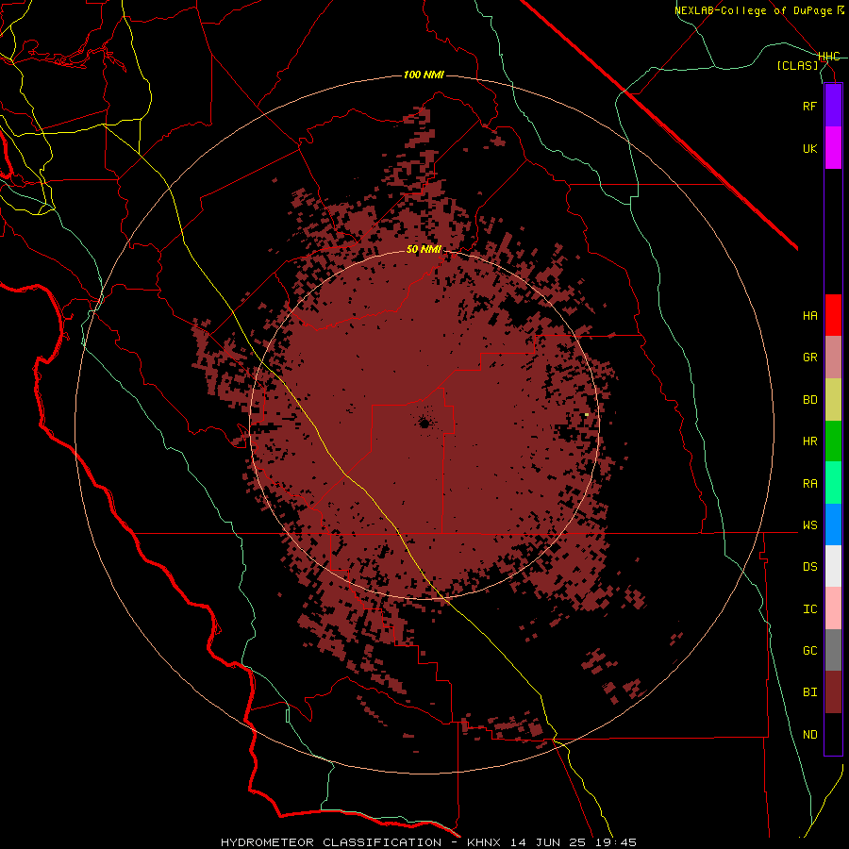
Task: Click the BD legend label
Action: 809,400
